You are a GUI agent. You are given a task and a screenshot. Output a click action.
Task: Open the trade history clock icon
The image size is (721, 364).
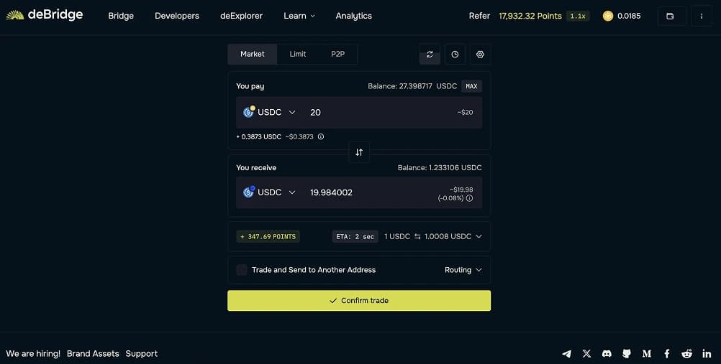455,55
